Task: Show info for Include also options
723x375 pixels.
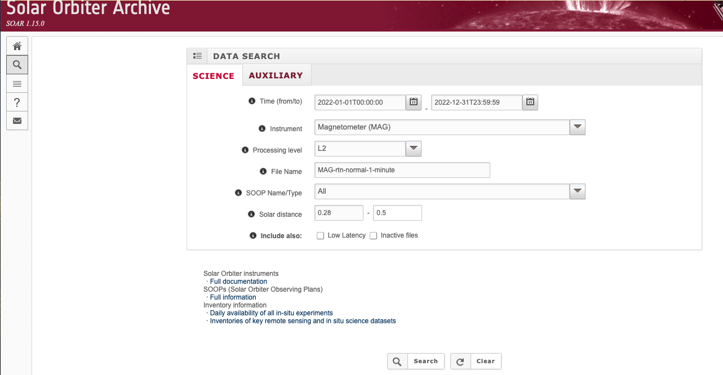Action: click(252, 235)
